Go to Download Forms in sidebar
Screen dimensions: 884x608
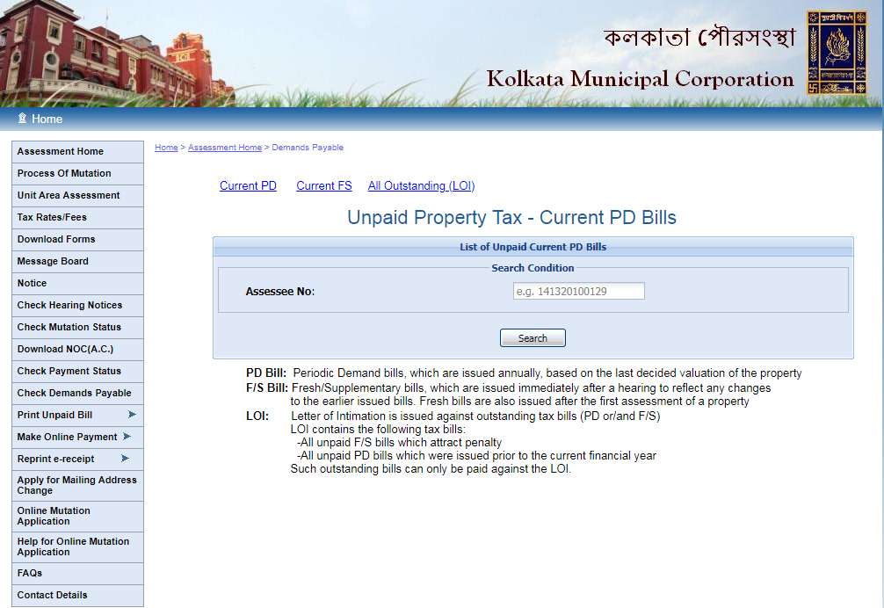tap(56, 239)
